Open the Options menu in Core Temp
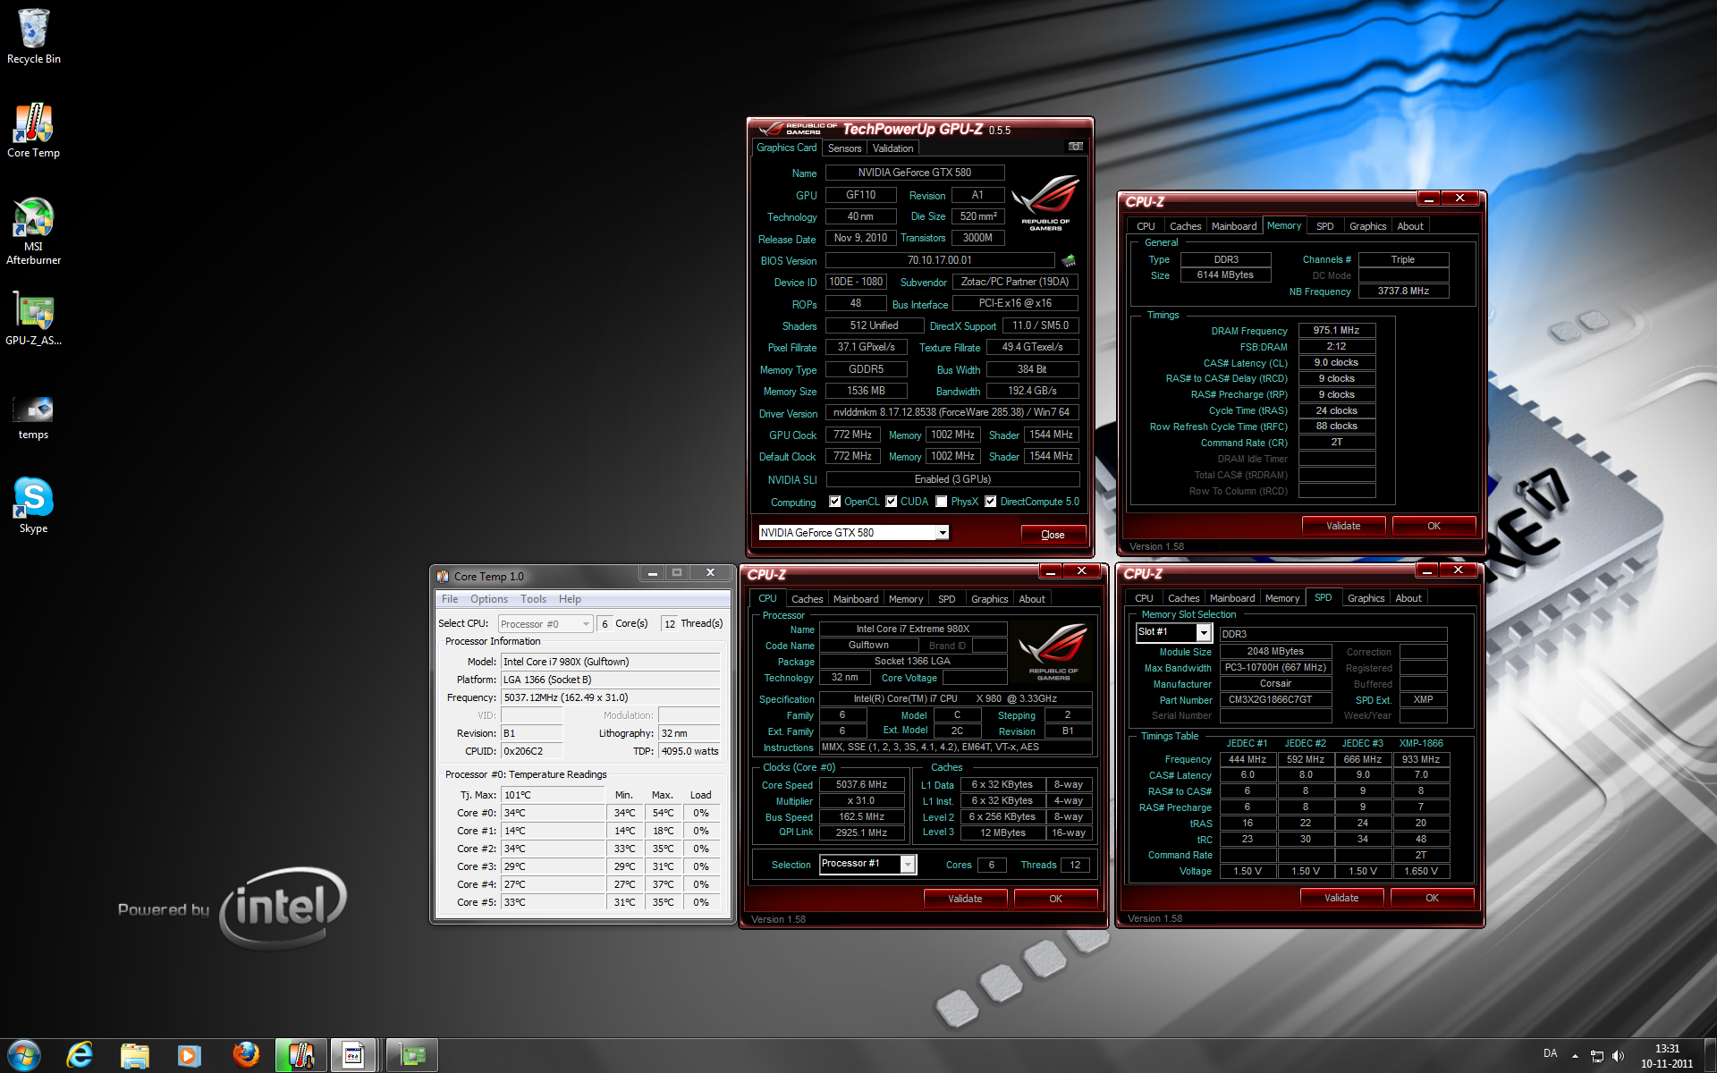 pos(488,599)
